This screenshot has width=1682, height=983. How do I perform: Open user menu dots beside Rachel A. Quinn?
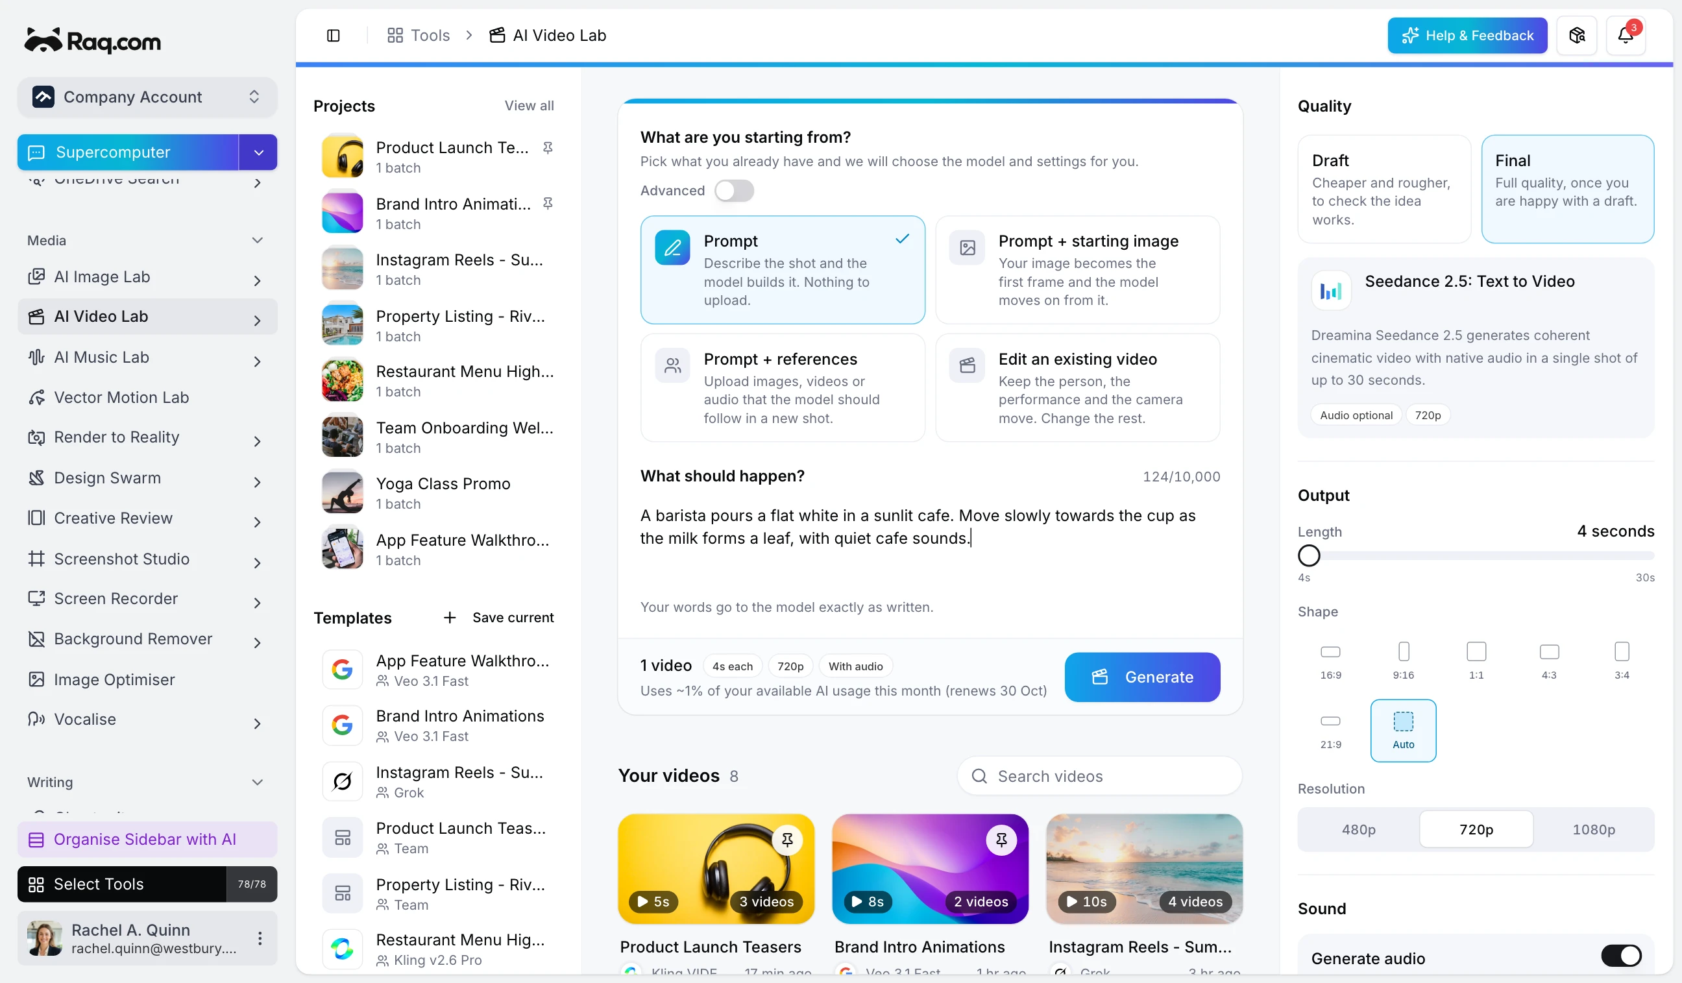point(260,938)
